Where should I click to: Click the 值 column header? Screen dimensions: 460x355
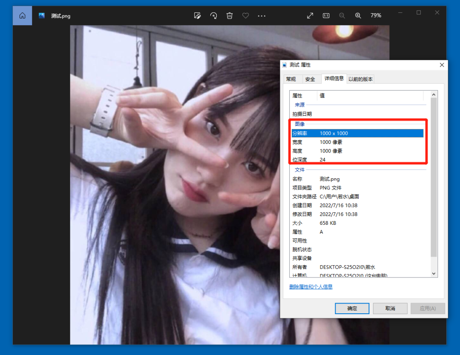[x=370, y=96]
